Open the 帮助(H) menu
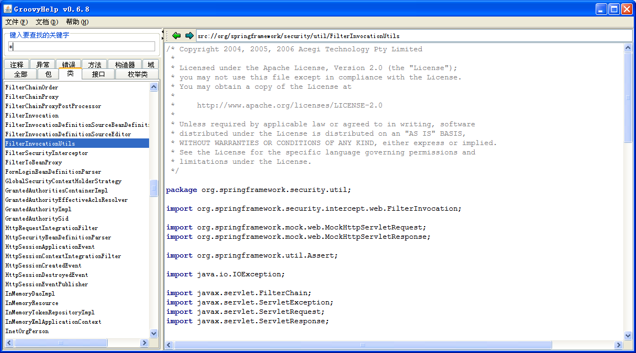 click(x=77, y=22)
